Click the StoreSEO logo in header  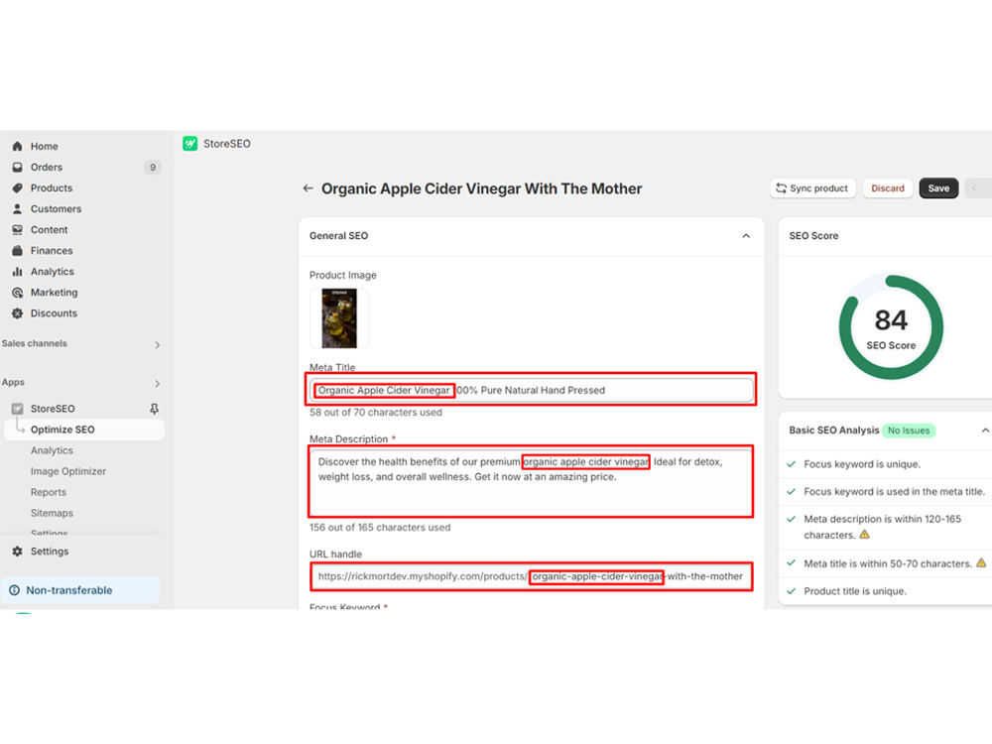[189, 144]
